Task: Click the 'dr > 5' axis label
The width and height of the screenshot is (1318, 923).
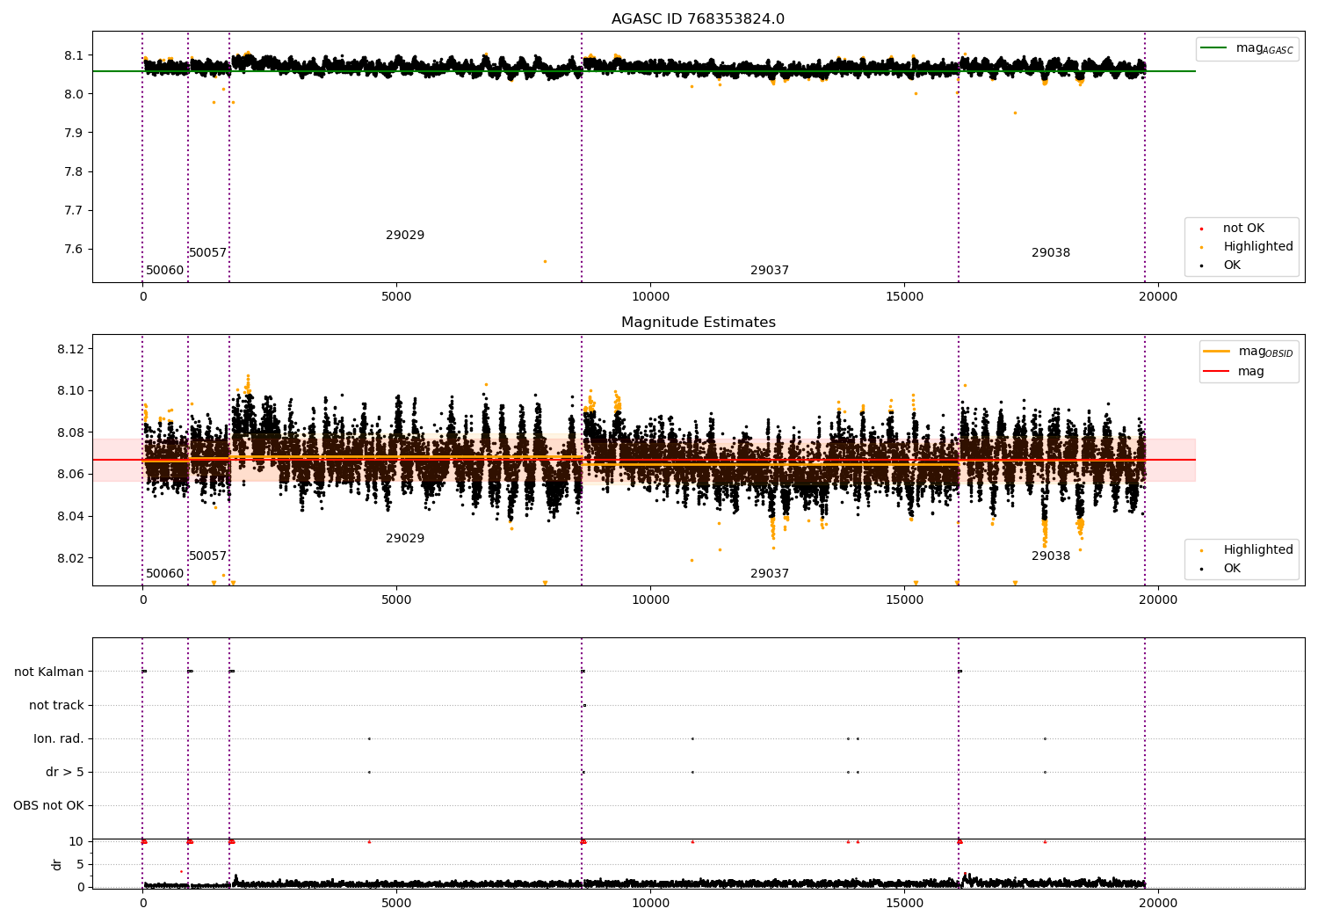Action: pos(65,772)
